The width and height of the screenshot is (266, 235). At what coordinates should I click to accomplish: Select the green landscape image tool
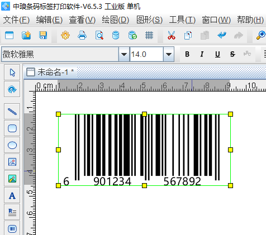tap(12, 179)
